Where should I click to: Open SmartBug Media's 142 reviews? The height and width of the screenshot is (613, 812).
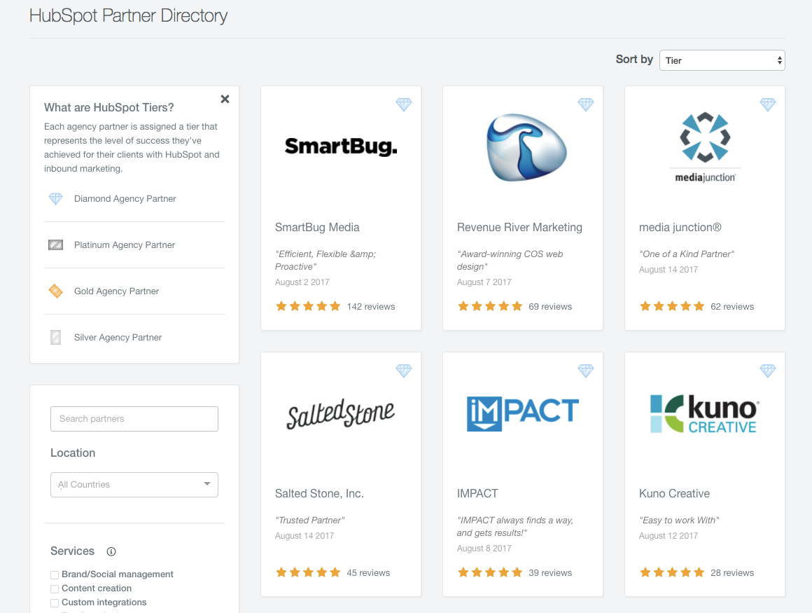pyautogui.click(x=371, y=306)
